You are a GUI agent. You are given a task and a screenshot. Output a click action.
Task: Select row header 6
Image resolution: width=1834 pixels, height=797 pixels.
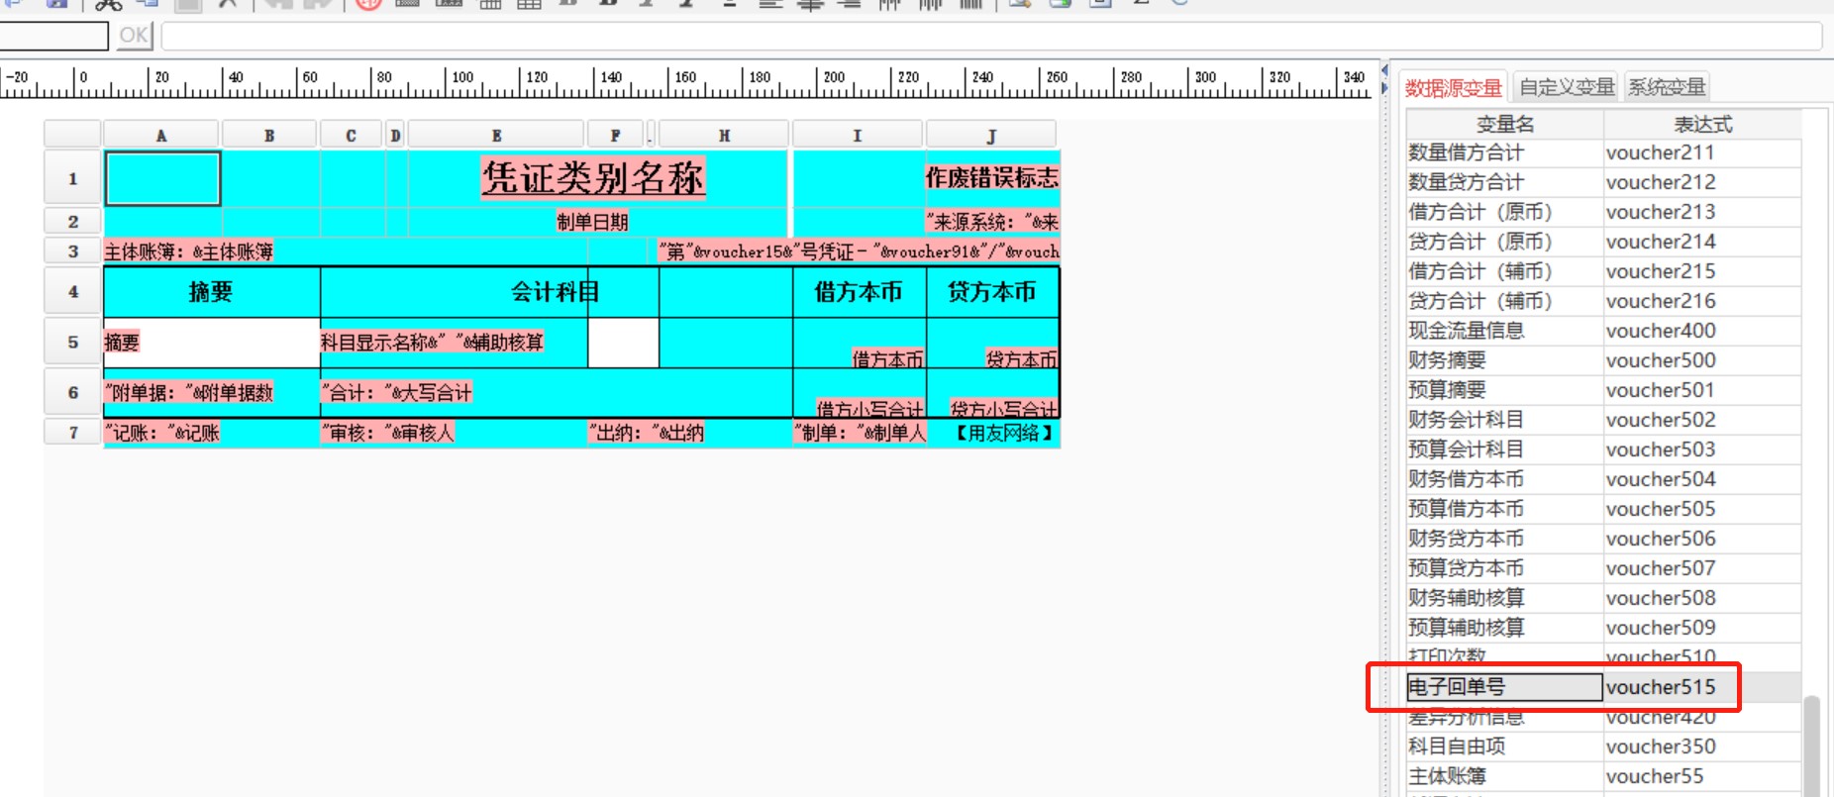pos(72,393)
